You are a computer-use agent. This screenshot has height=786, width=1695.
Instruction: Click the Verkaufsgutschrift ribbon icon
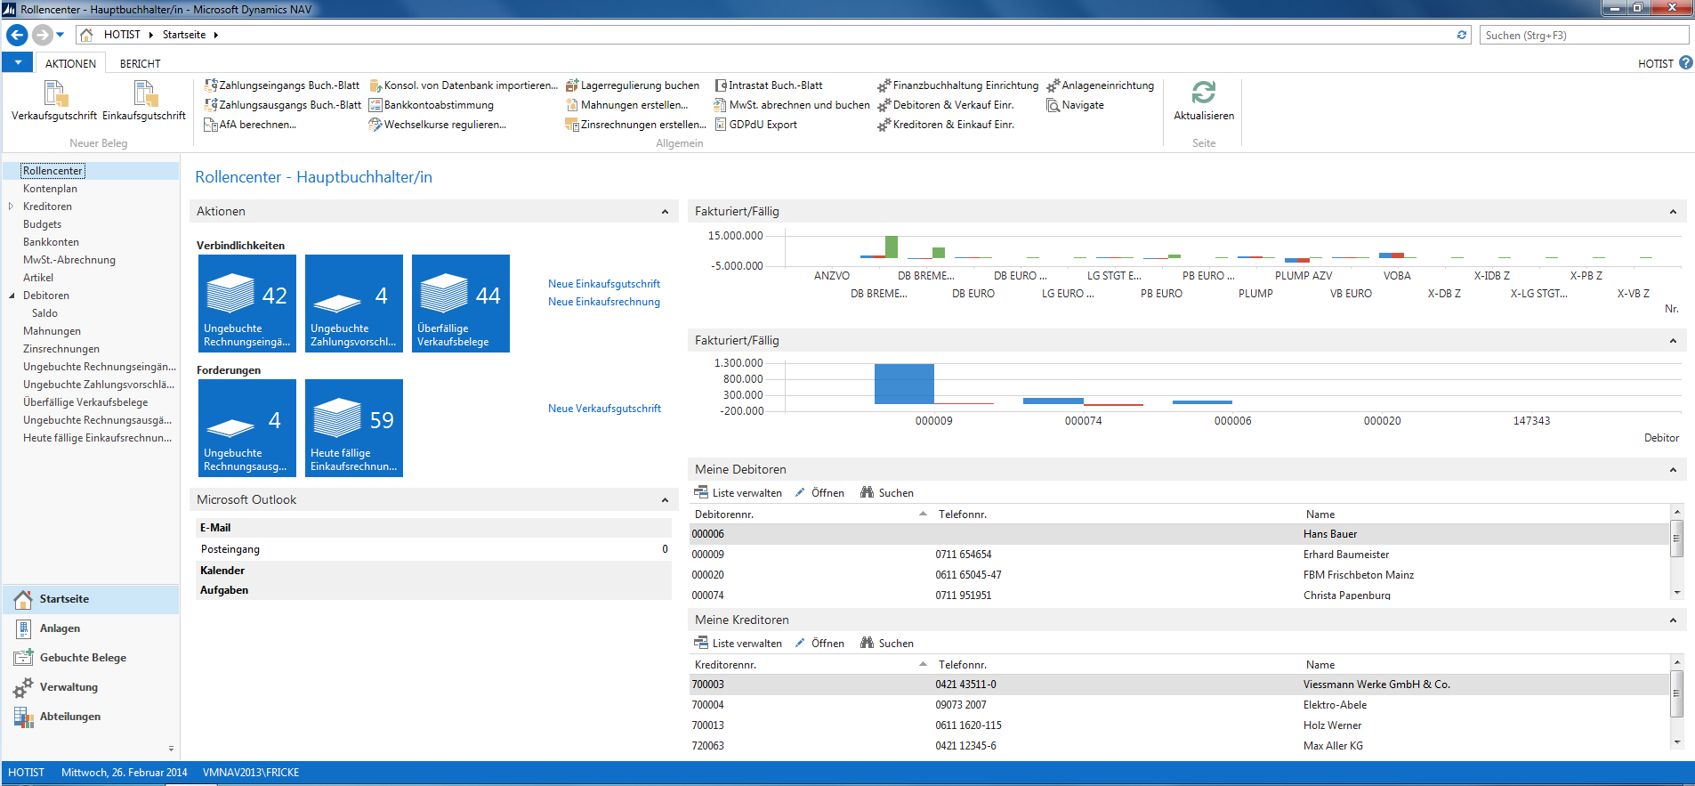(54, 100)
